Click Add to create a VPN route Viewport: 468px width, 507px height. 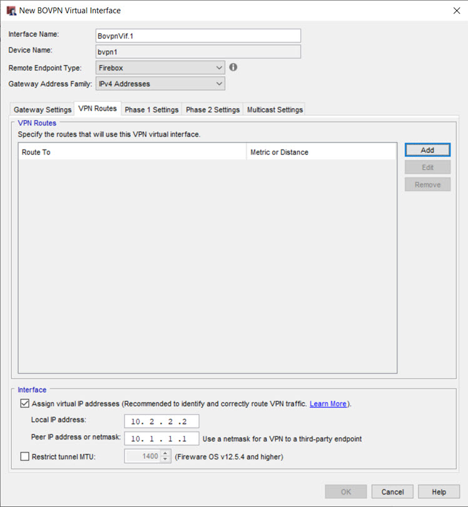427,150
